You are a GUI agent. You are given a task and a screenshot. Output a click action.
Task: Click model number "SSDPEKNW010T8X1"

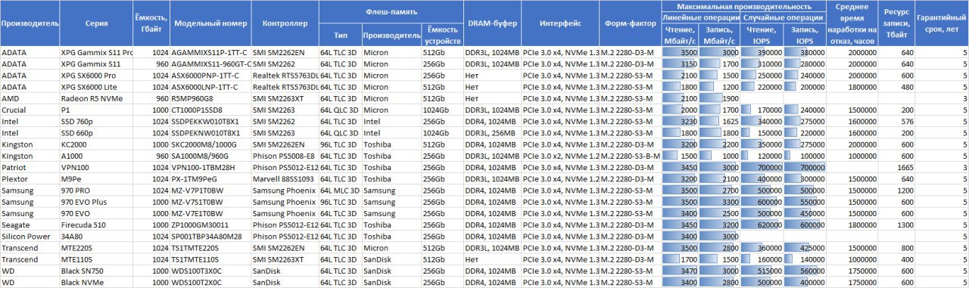coord(211,133)
